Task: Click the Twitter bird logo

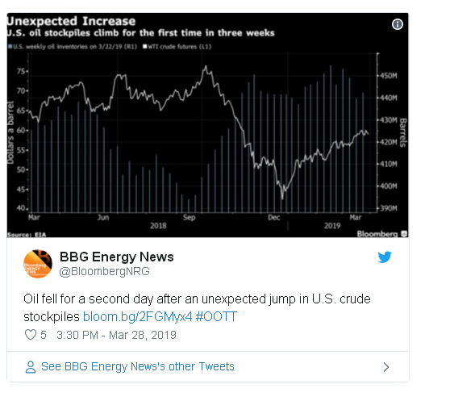Action: pyautogui.click(x=385, y=257)
